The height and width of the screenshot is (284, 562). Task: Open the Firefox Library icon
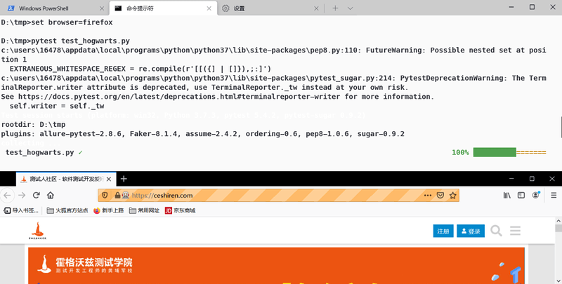(507, 196)
